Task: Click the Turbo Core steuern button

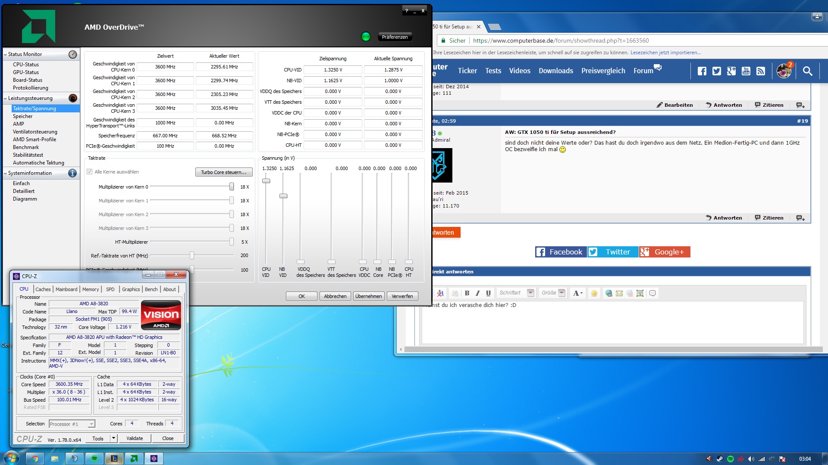Action: 223,172
